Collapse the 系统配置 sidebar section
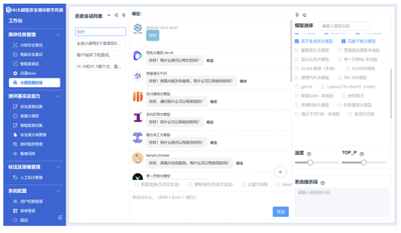 (x=58, y=191)
